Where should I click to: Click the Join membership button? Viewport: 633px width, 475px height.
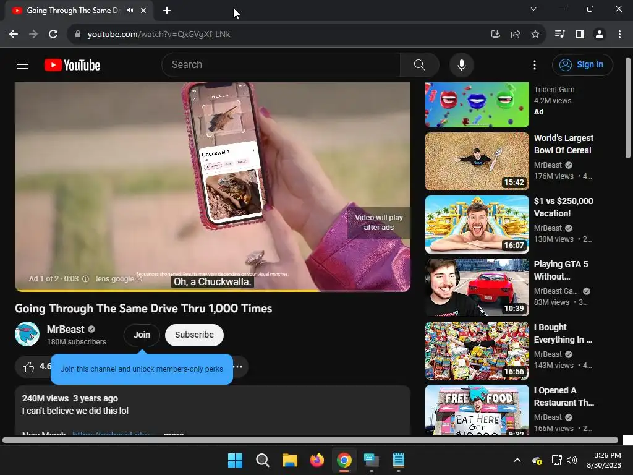[x=142, y=335]
